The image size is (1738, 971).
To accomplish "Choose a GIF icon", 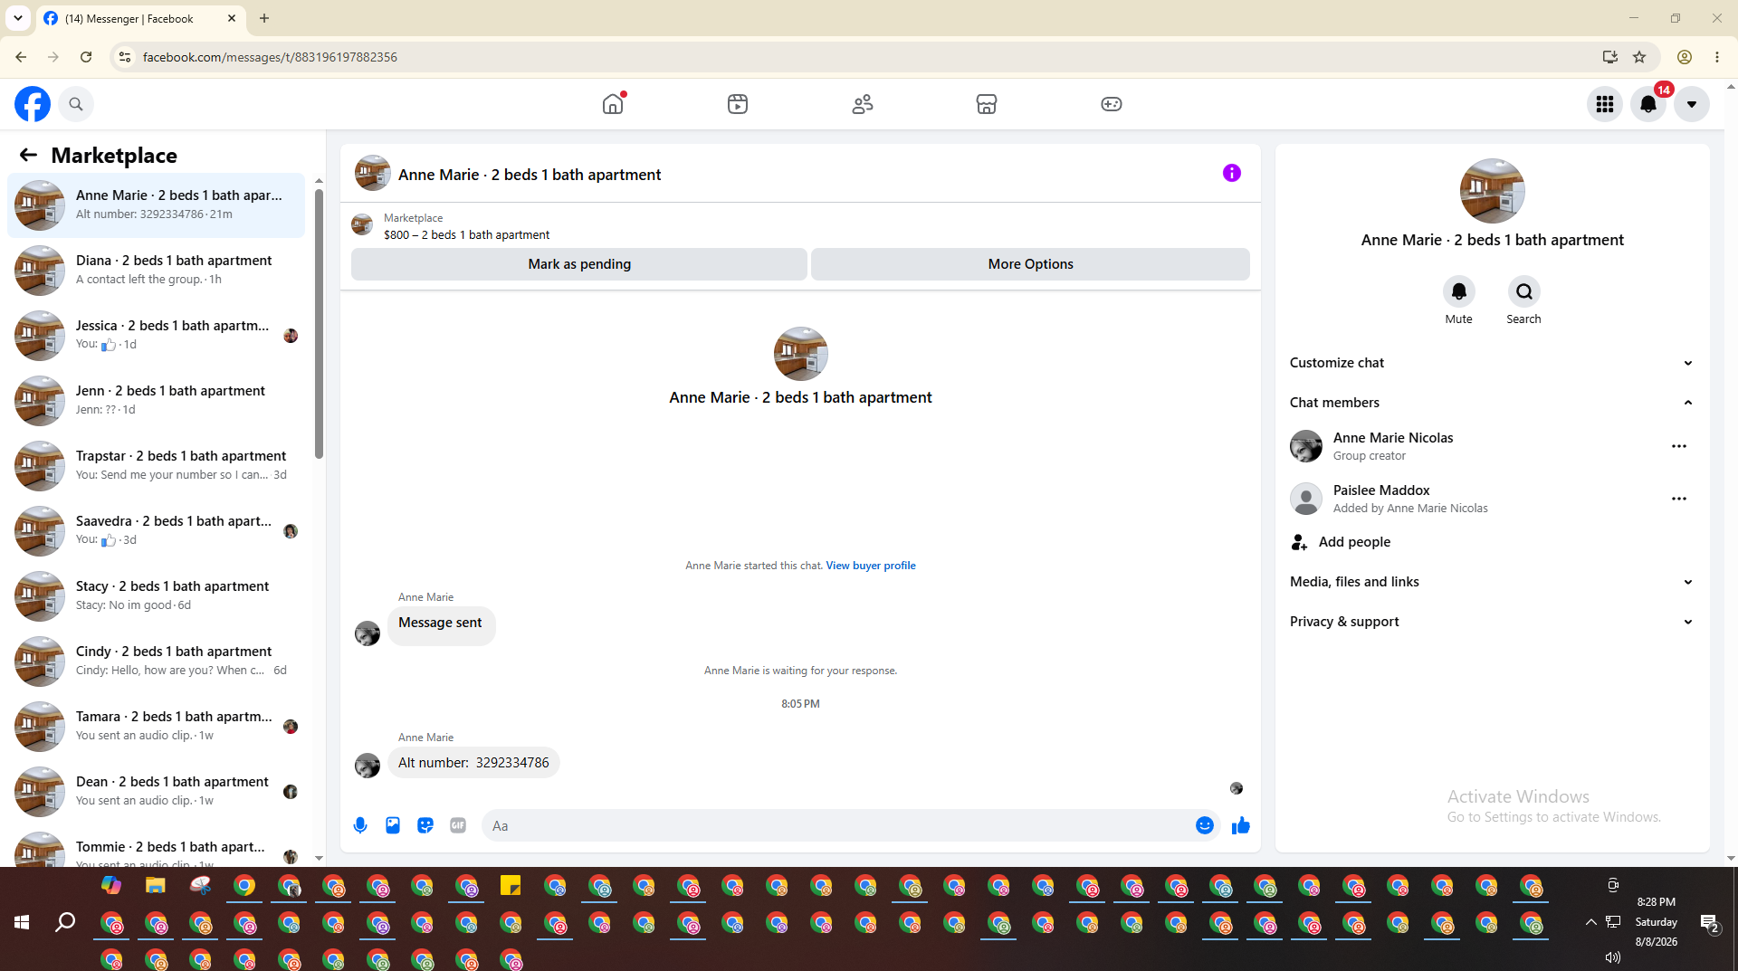I will pyautogui.click(x=458, y=825).
